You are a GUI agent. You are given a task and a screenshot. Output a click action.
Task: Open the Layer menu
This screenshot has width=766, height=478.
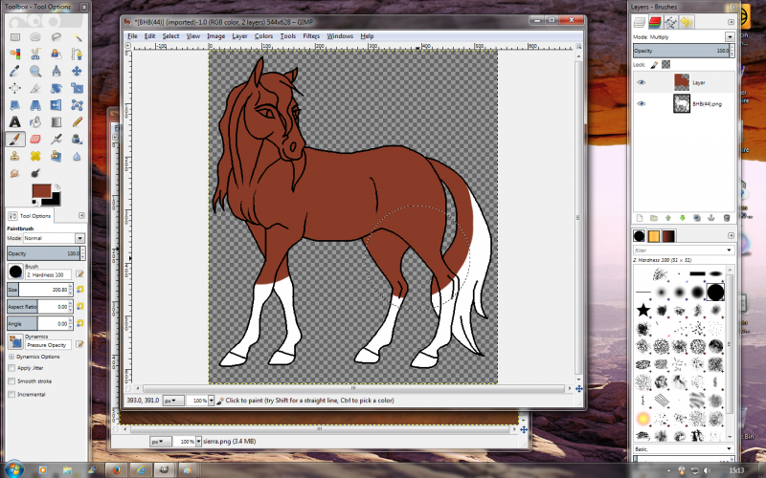(x=239, y=36)
